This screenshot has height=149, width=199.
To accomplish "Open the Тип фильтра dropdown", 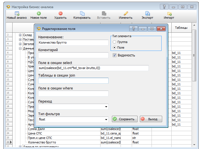I will click(106, 120).
